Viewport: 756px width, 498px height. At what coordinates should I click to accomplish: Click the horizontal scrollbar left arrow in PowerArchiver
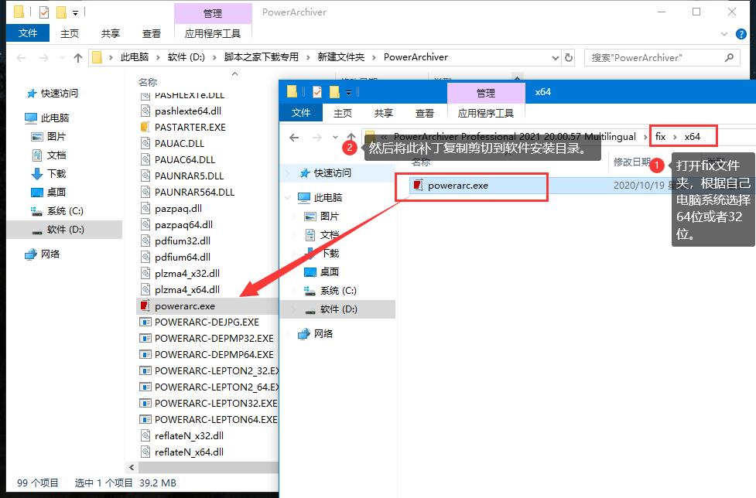pos(132,467)
